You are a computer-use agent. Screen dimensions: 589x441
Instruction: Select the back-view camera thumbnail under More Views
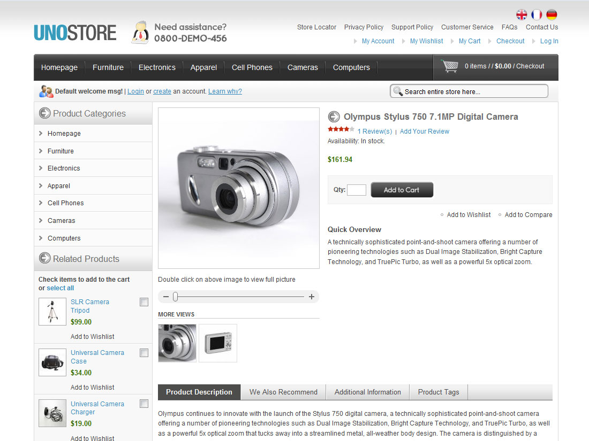218,343
